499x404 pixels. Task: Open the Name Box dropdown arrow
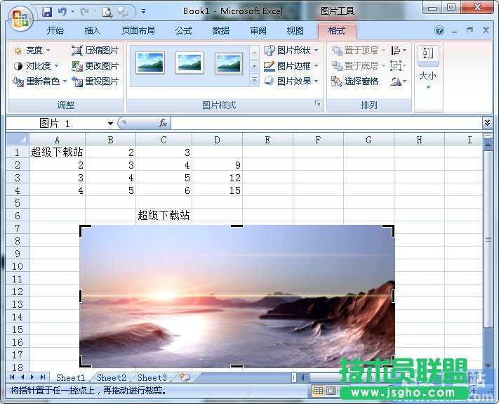110,124
